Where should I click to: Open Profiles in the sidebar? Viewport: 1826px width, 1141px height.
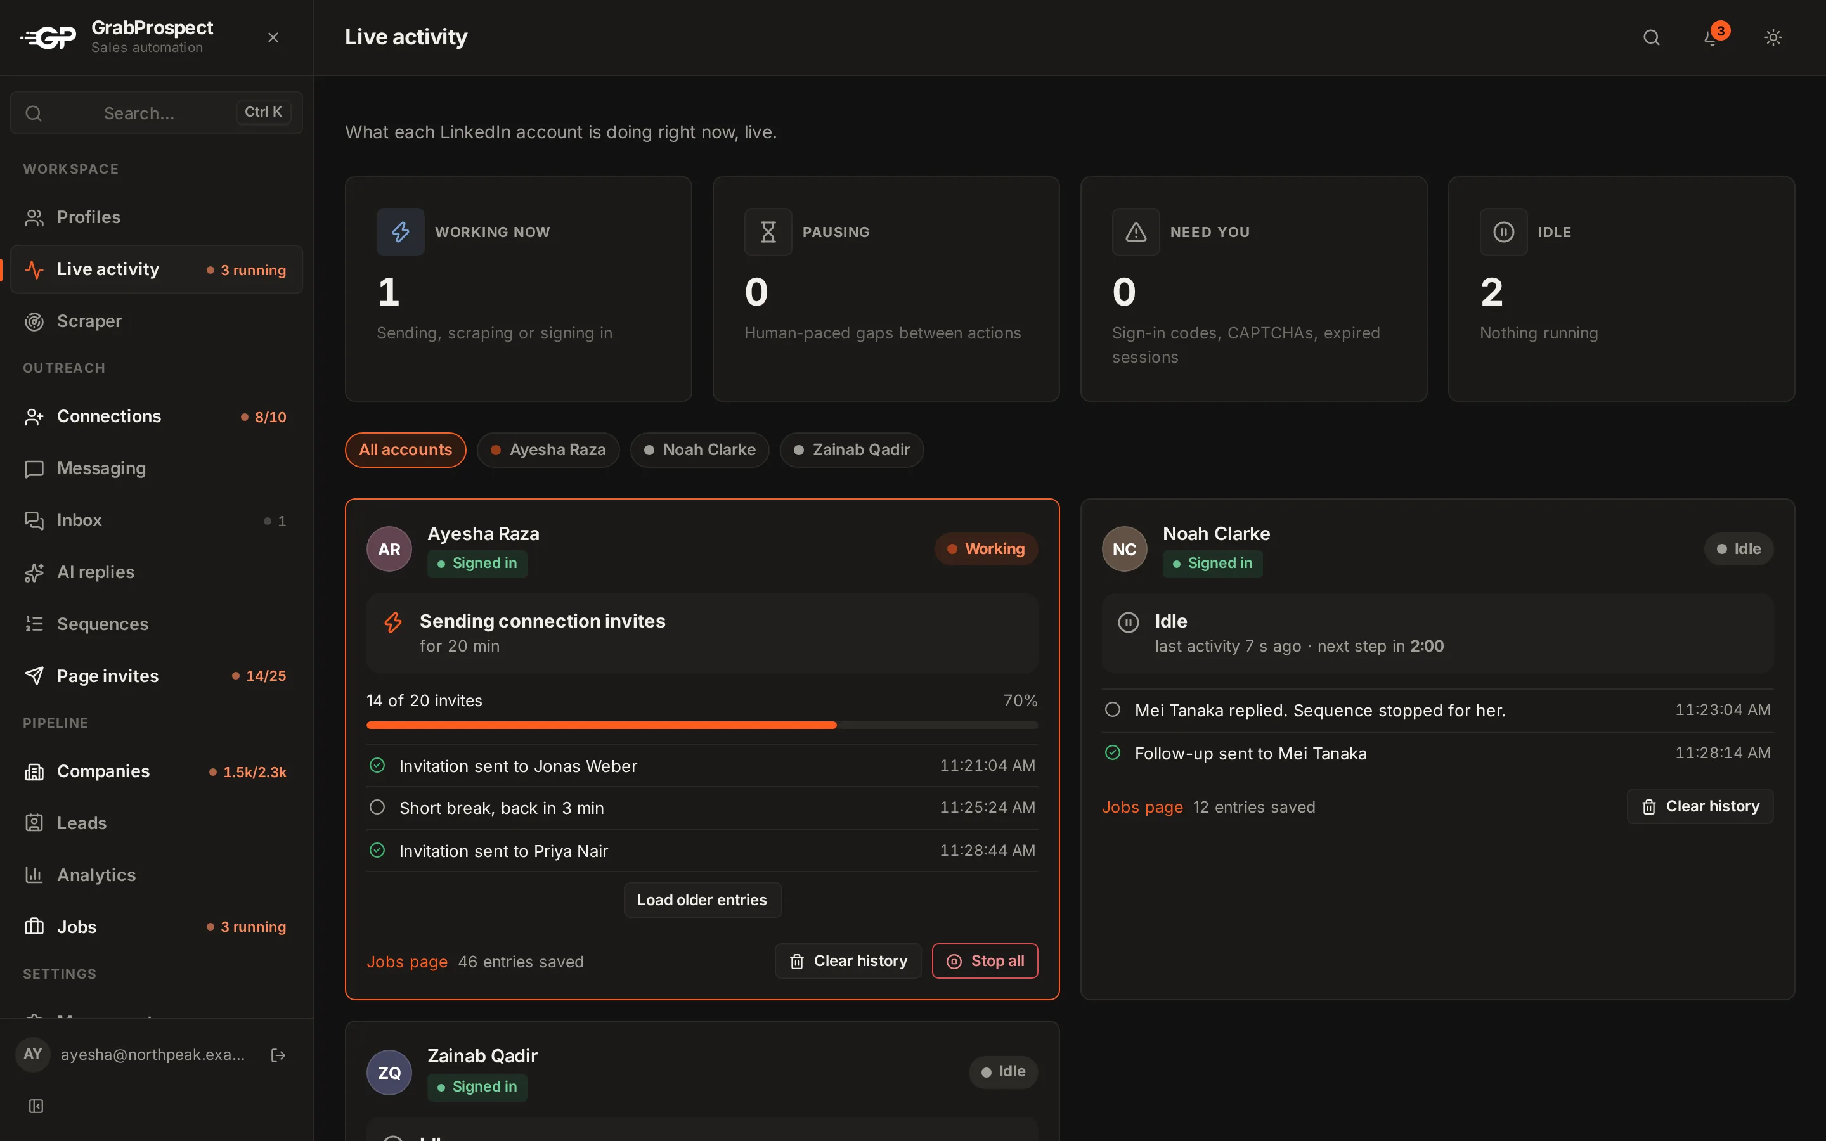click(x=156, y=217)
